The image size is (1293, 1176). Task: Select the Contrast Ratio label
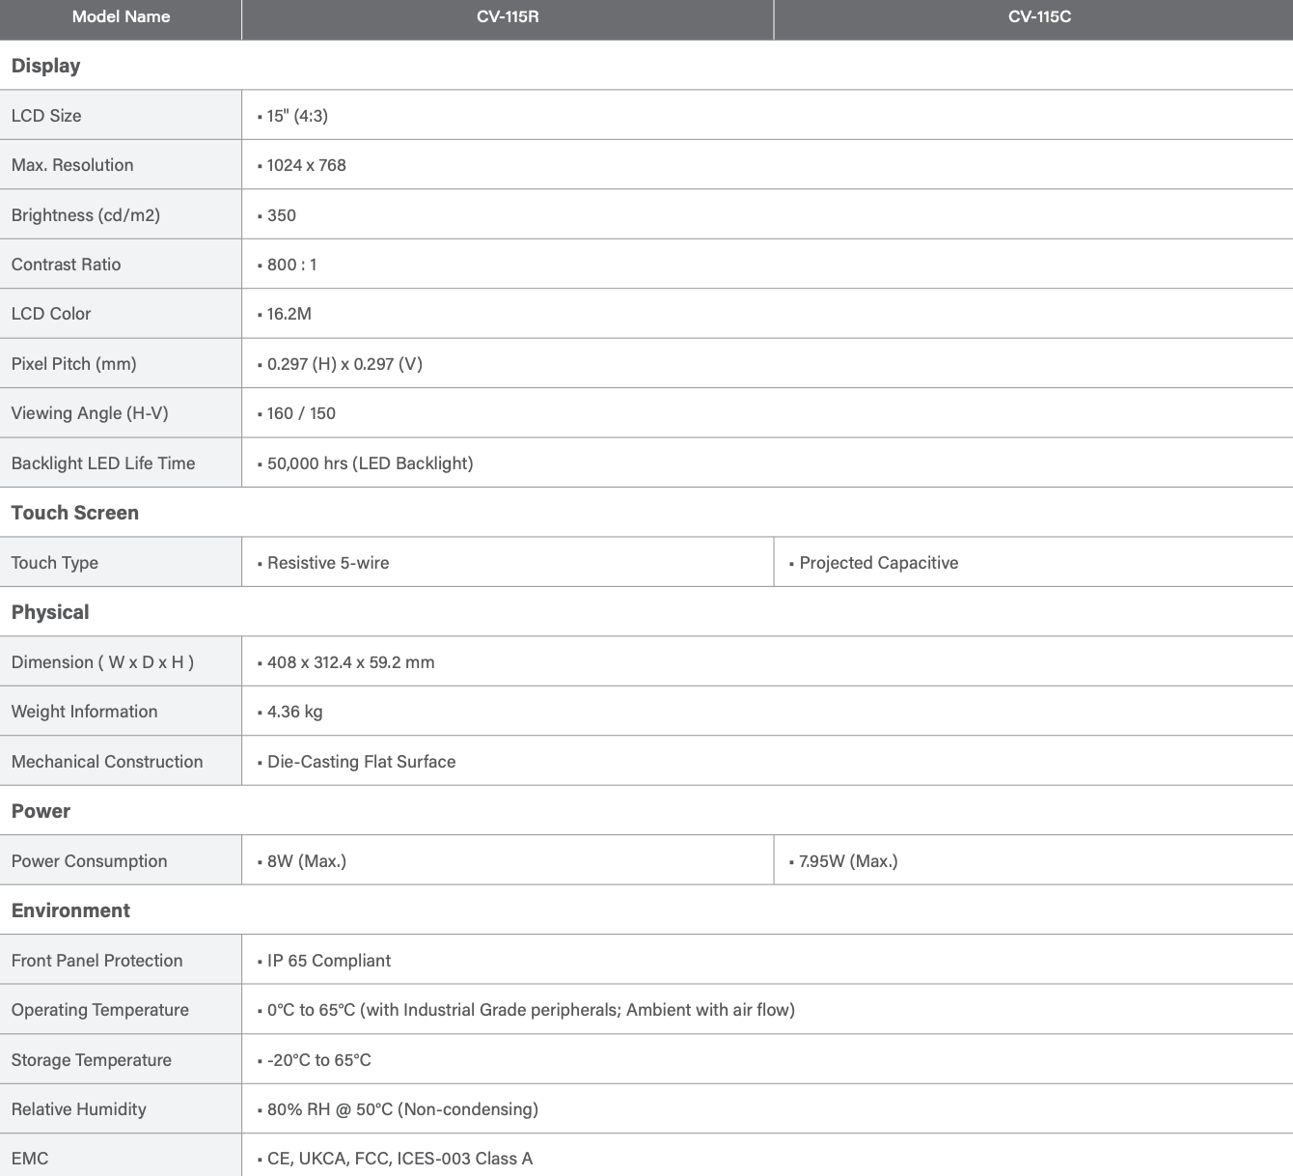pos(67,265)
